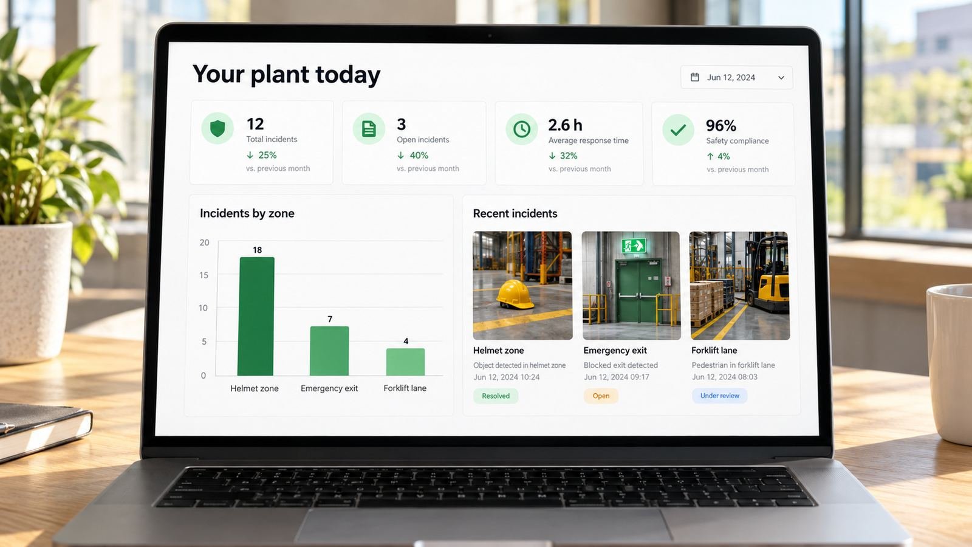The image size is (972, 547).
Task: Click 'Pedestrian in forklift lane' description
Action: (x=733, y=365)
